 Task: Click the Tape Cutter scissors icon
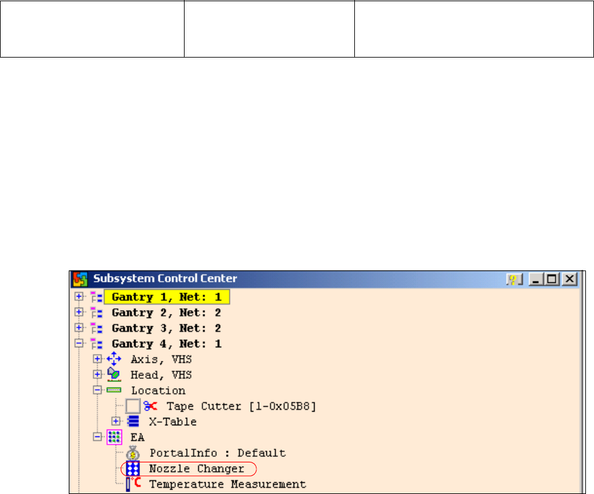pyautogui.click(x=151, y=406)
